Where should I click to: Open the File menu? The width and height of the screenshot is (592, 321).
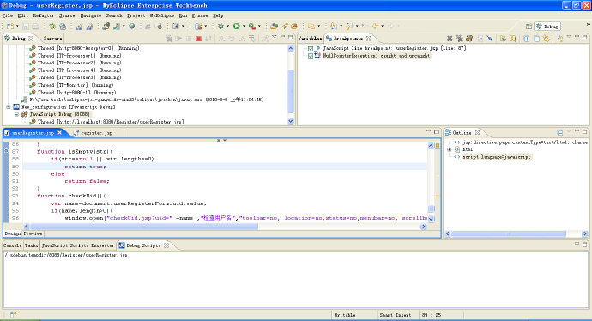[8, 15]
